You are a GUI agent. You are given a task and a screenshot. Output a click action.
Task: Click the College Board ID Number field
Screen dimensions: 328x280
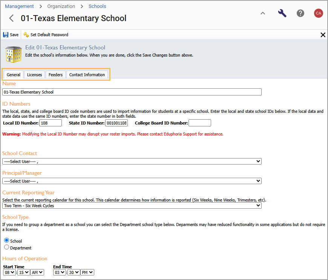pyautogui.click(x=200, y=123)
